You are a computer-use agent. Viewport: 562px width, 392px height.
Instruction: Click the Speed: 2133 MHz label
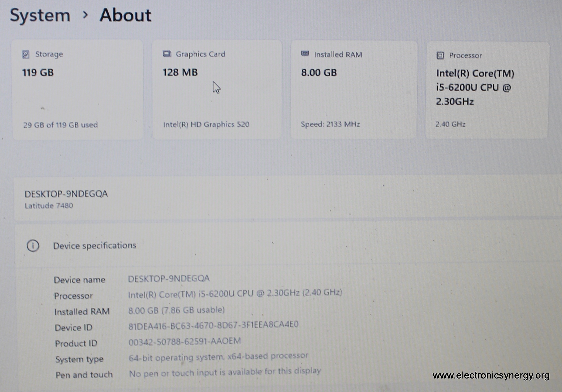(x=330, y=124)
